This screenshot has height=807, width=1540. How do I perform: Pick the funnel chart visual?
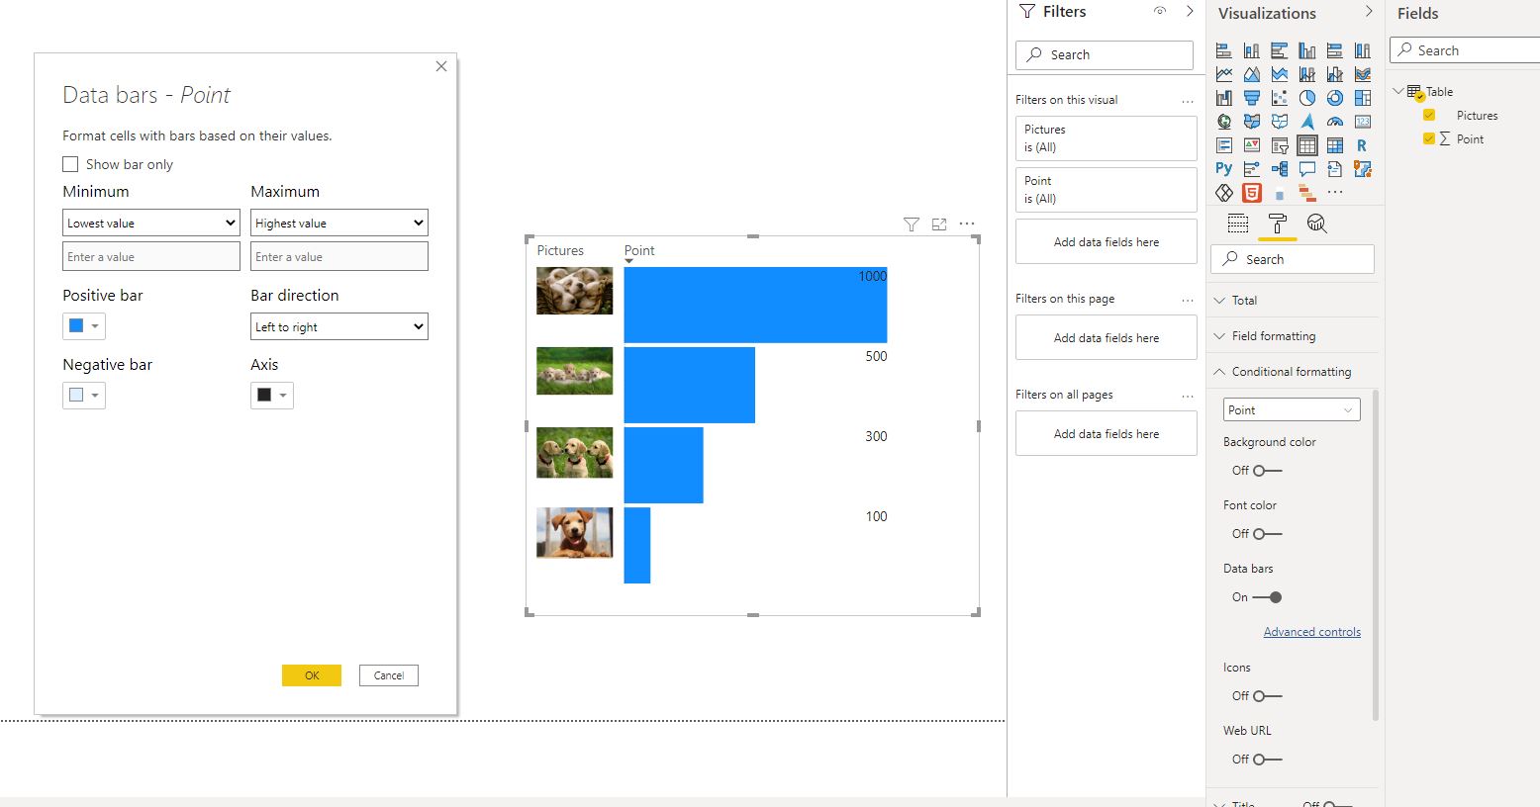point(1252,98)
